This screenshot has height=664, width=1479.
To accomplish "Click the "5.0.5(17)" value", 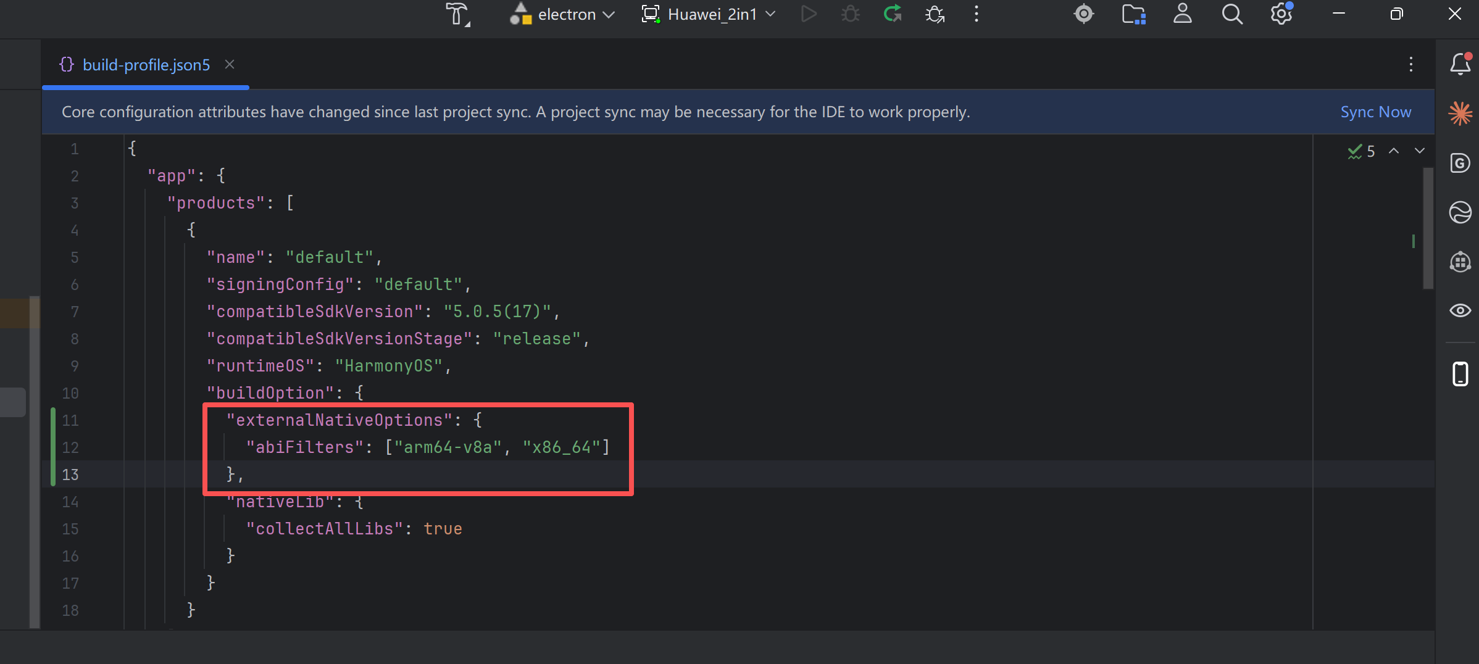I will click(x=498, y=312).
